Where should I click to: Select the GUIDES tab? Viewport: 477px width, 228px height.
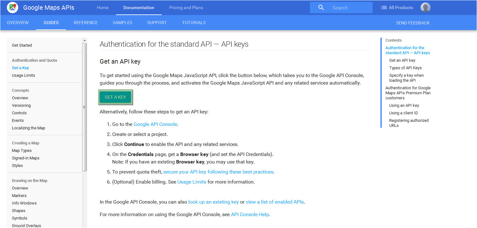click(x=51, y=23)
